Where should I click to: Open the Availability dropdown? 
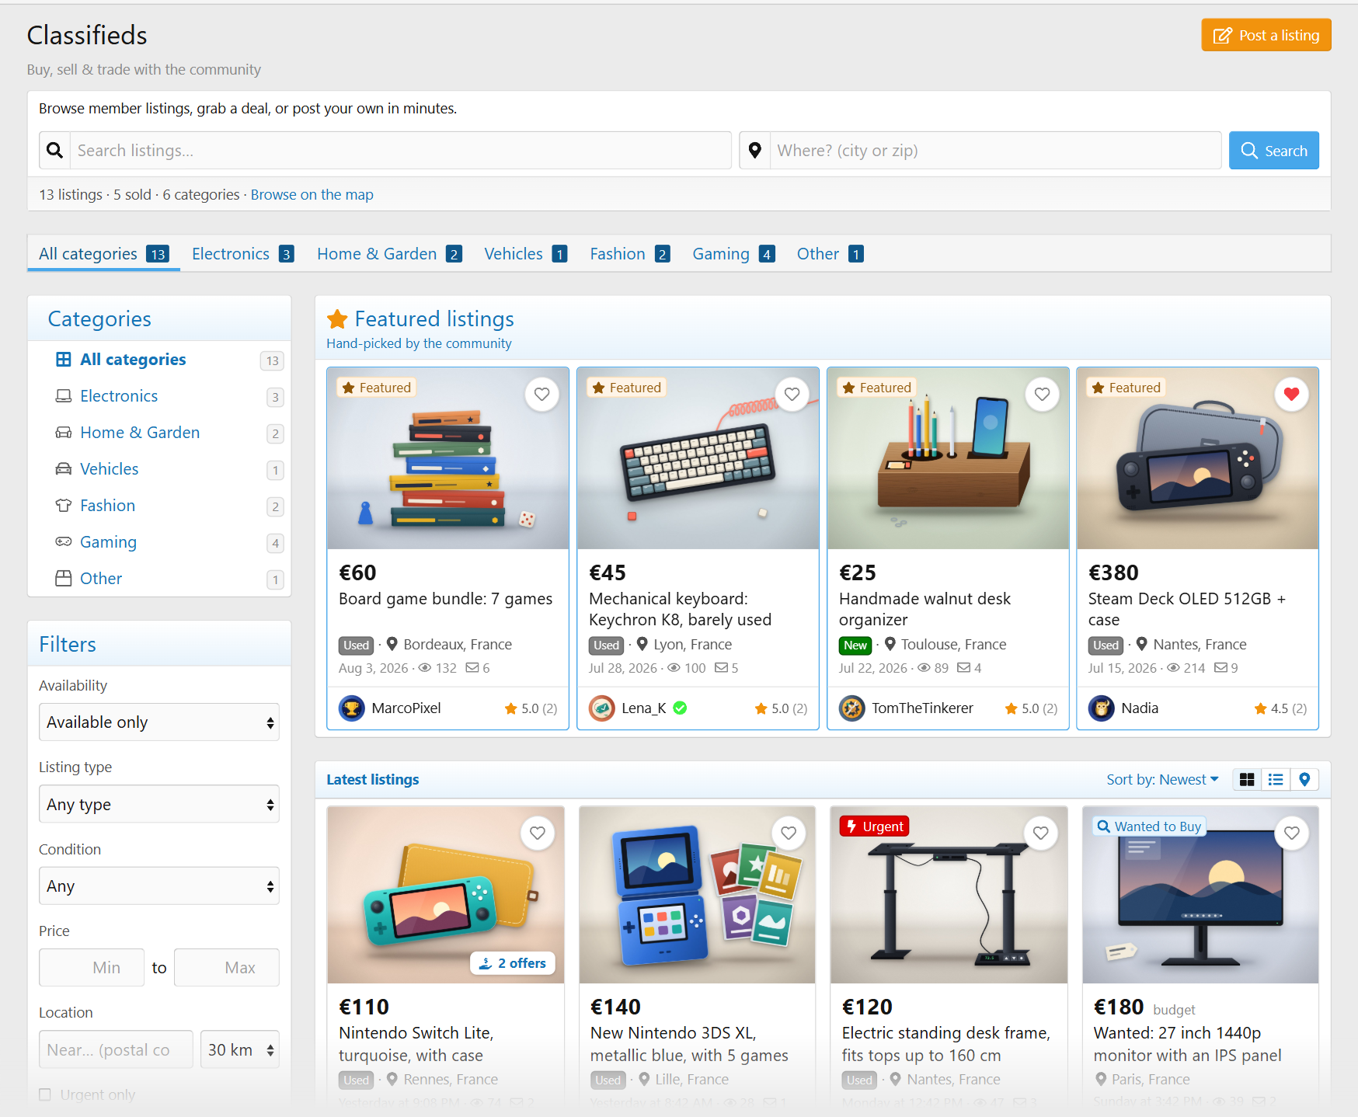coord(159,722)
